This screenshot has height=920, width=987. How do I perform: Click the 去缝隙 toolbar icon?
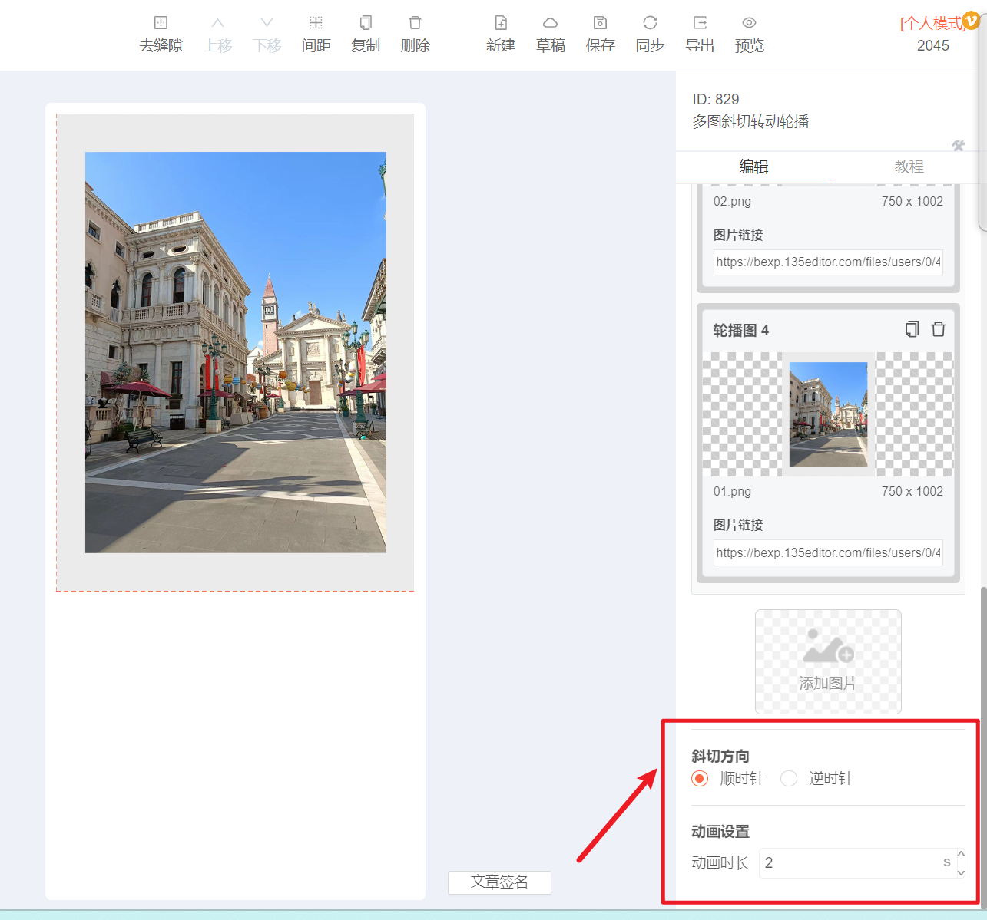pyautogui.click(x=161, y=35)
